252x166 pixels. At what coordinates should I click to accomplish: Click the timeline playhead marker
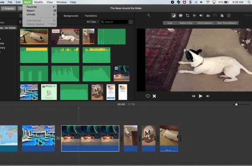tap(79, 108)
